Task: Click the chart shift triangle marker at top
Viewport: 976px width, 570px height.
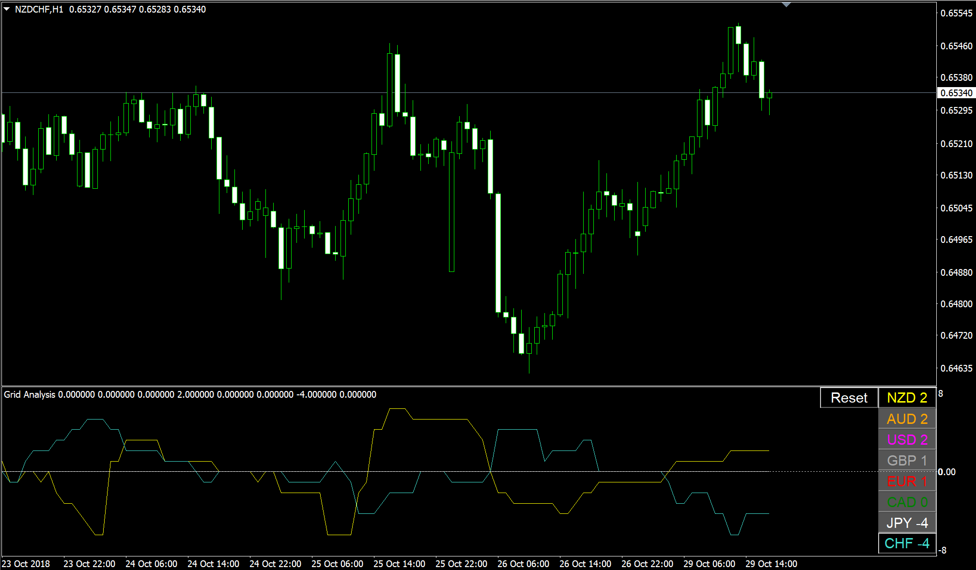Action: [786, 4]
